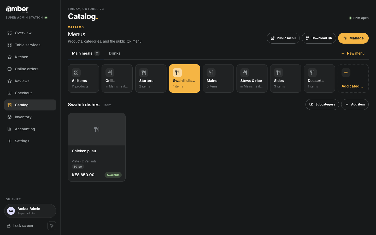Screen dimensions: 376x235
Task: Click the grid icon on All items card
Action: (76, 73)
